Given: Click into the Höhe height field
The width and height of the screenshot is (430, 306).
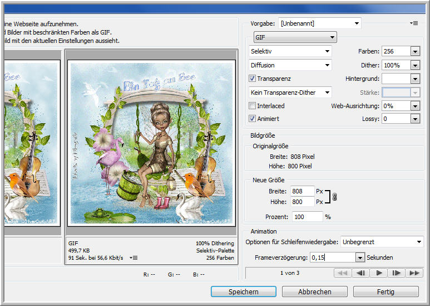Looking at the screenshot, I should [x=302, y=202].
